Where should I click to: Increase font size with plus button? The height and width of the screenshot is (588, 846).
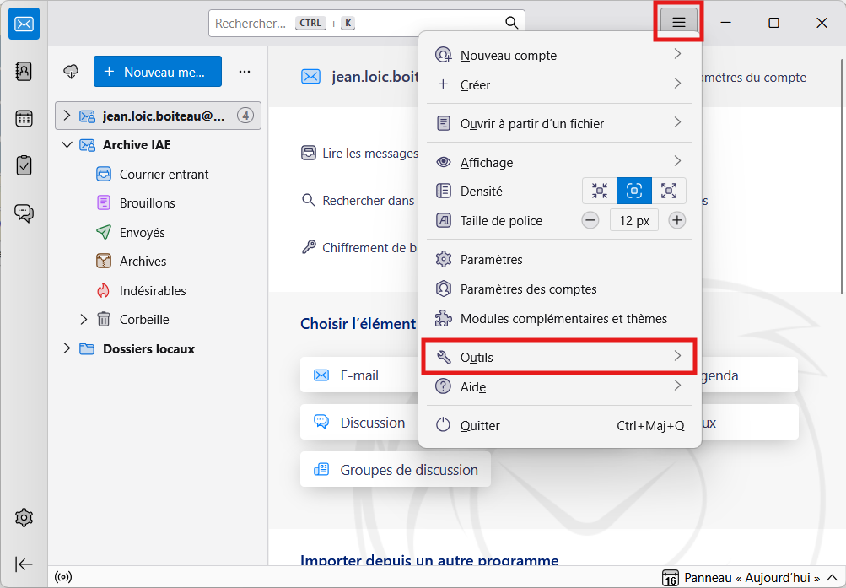(x=676, y=221)
